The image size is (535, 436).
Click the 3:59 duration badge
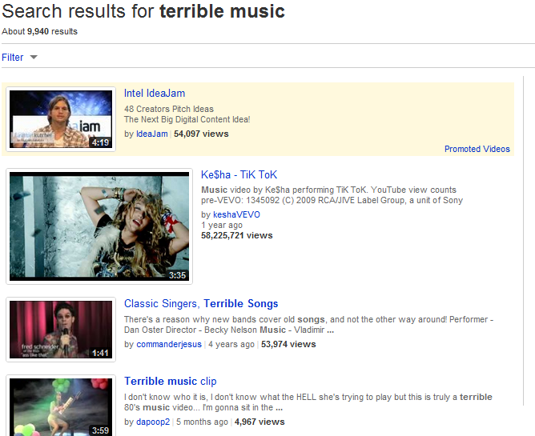100,430
